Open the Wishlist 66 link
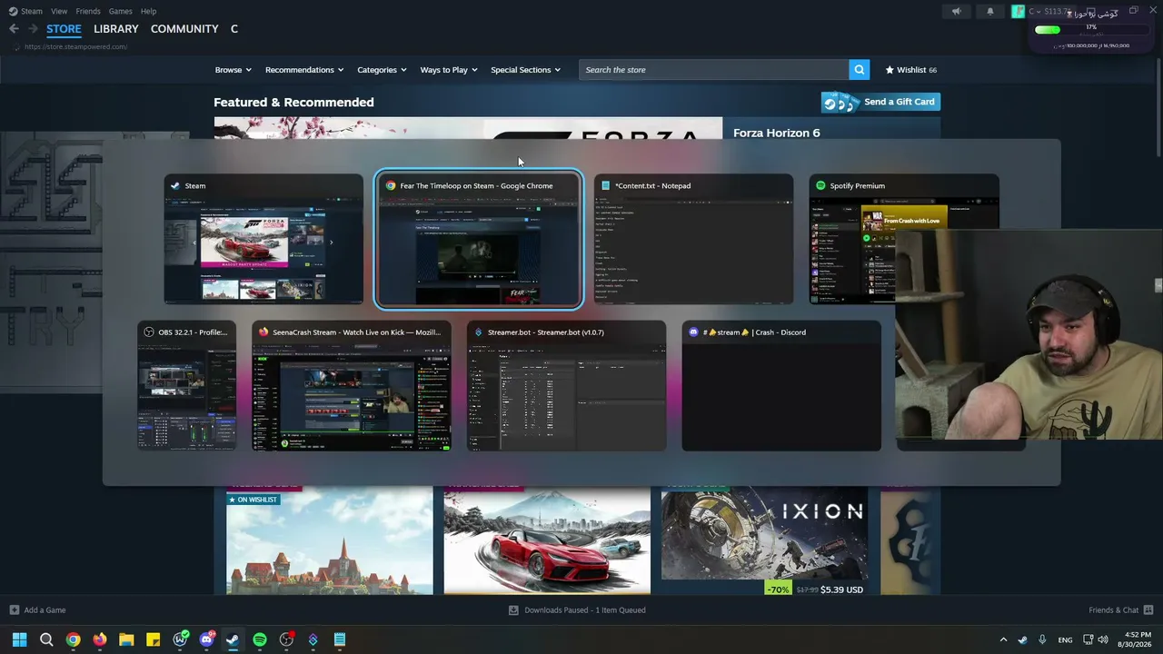This screenshot has width=1163, height=654. coord(911,70)
